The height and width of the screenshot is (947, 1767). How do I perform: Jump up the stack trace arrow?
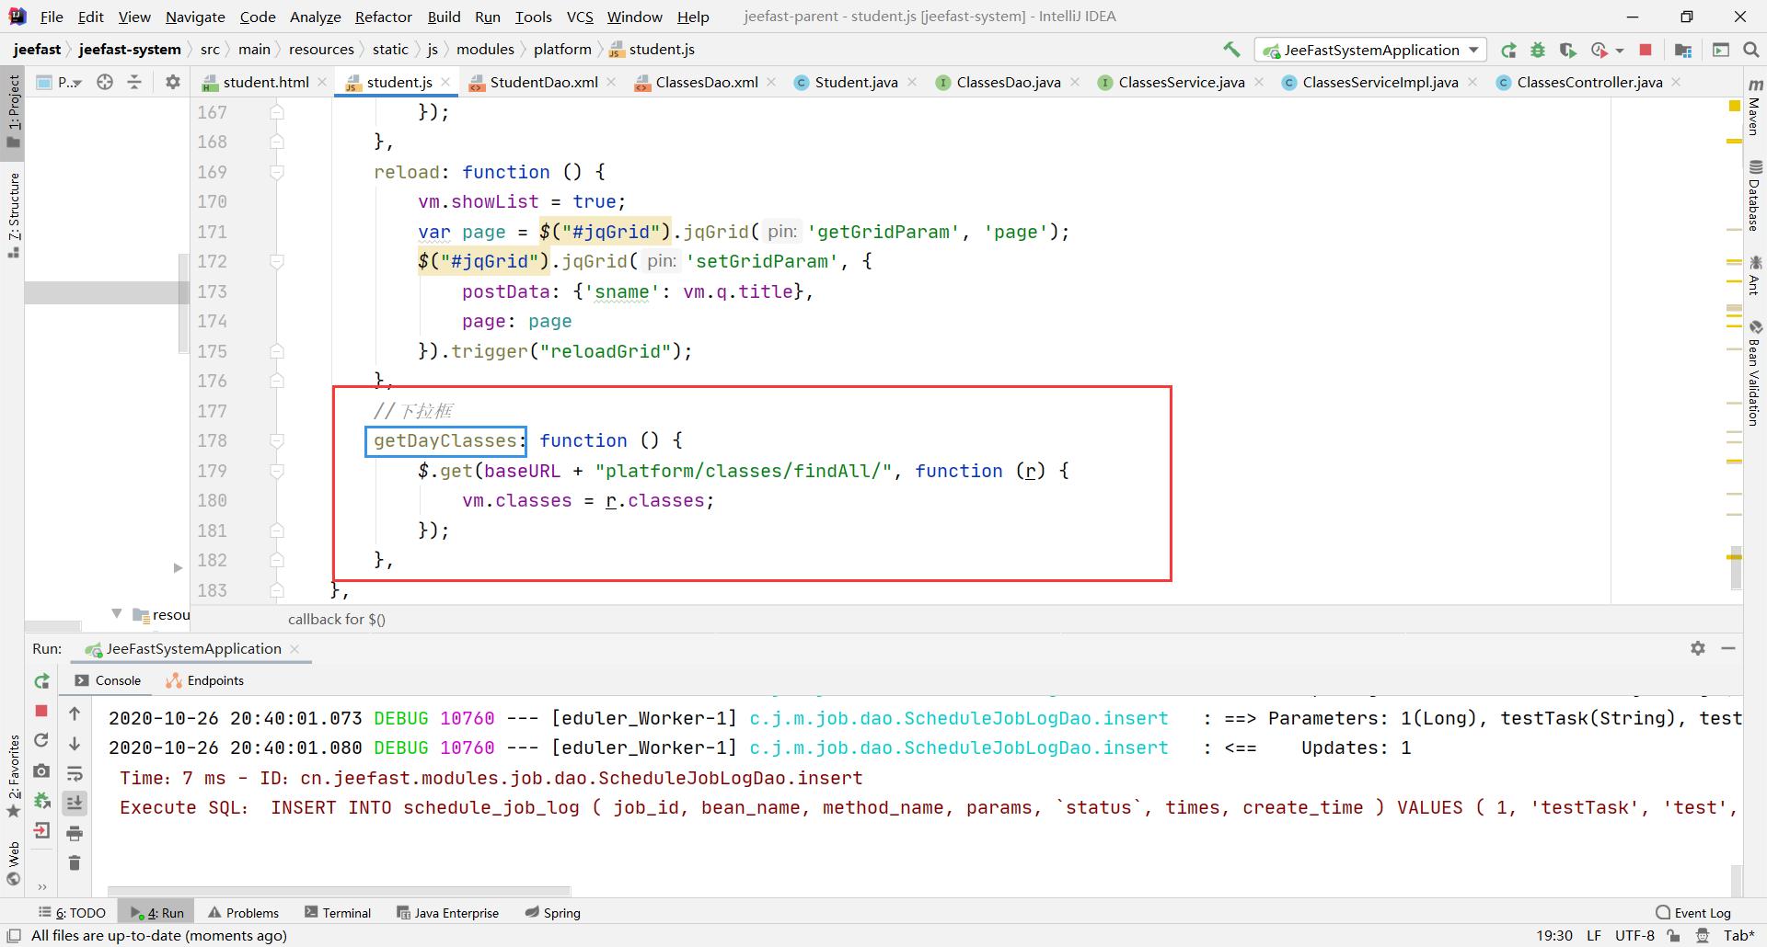[x=75, y=713]
